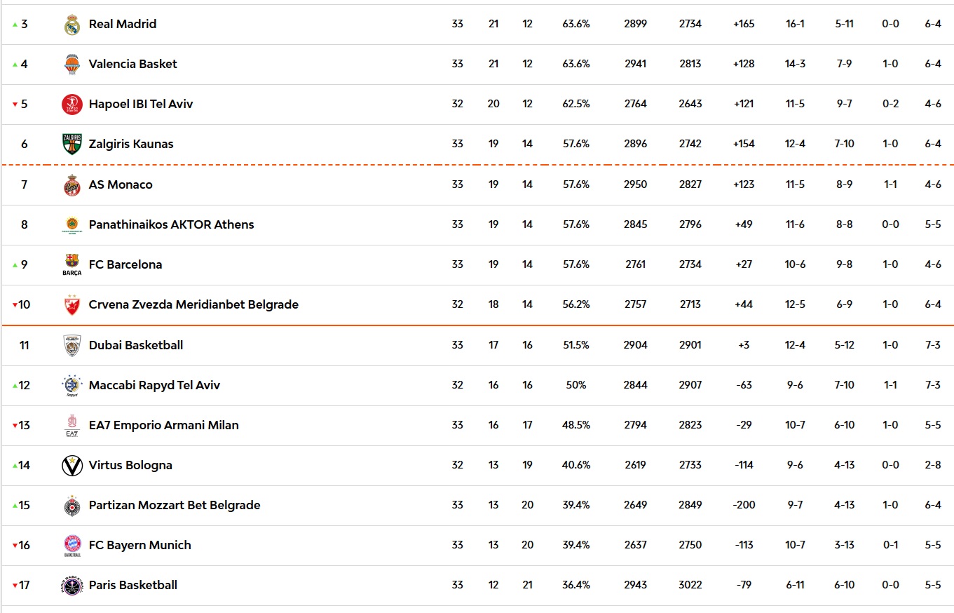Click the Panathinaikos AKTOR Athens logo
Viewport: 954px width, 613px height.
point(72,225)
